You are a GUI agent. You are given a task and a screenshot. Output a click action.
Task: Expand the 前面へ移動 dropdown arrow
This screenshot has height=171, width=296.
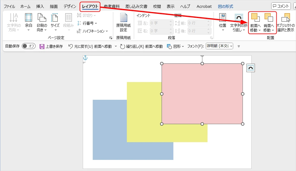point(259,30)
